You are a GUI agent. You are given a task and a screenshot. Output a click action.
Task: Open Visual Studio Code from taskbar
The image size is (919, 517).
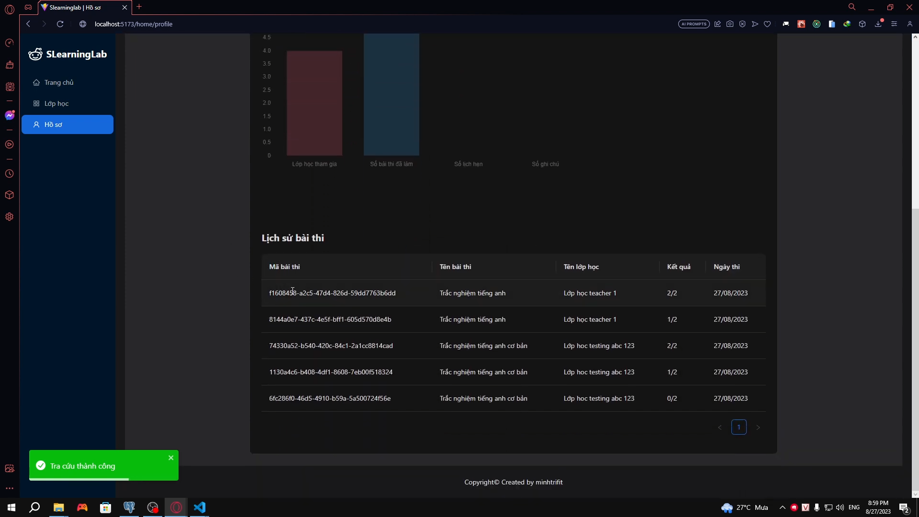click(200, 507)
